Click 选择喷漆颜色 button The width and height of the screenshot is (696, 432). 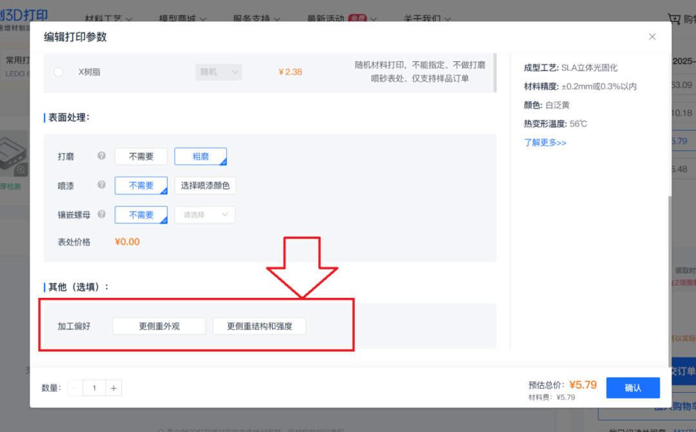click(205, 186)
